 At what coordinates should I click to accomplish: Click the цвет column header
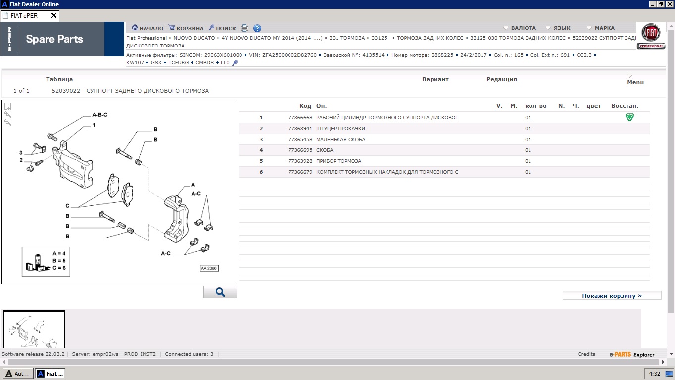pos(593,106)
